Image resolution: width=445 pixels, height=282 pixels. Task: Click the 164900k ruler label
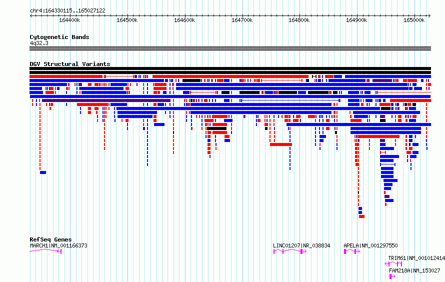coord(356,20)
